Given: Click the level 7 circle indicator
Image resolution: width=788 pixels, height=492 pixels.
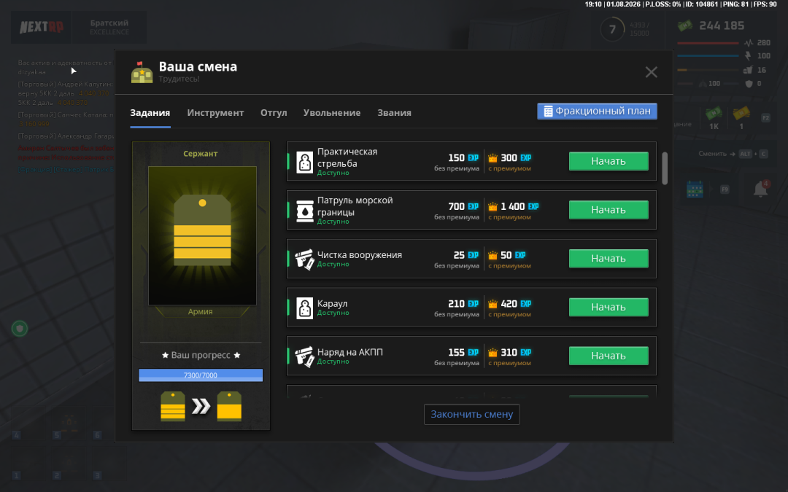Looking at the screenshot, I should pos(612,30).
